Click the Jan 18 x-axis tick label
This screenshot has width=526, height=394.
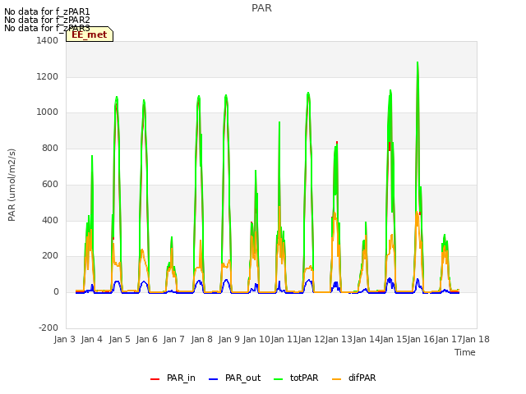(476, 339)
